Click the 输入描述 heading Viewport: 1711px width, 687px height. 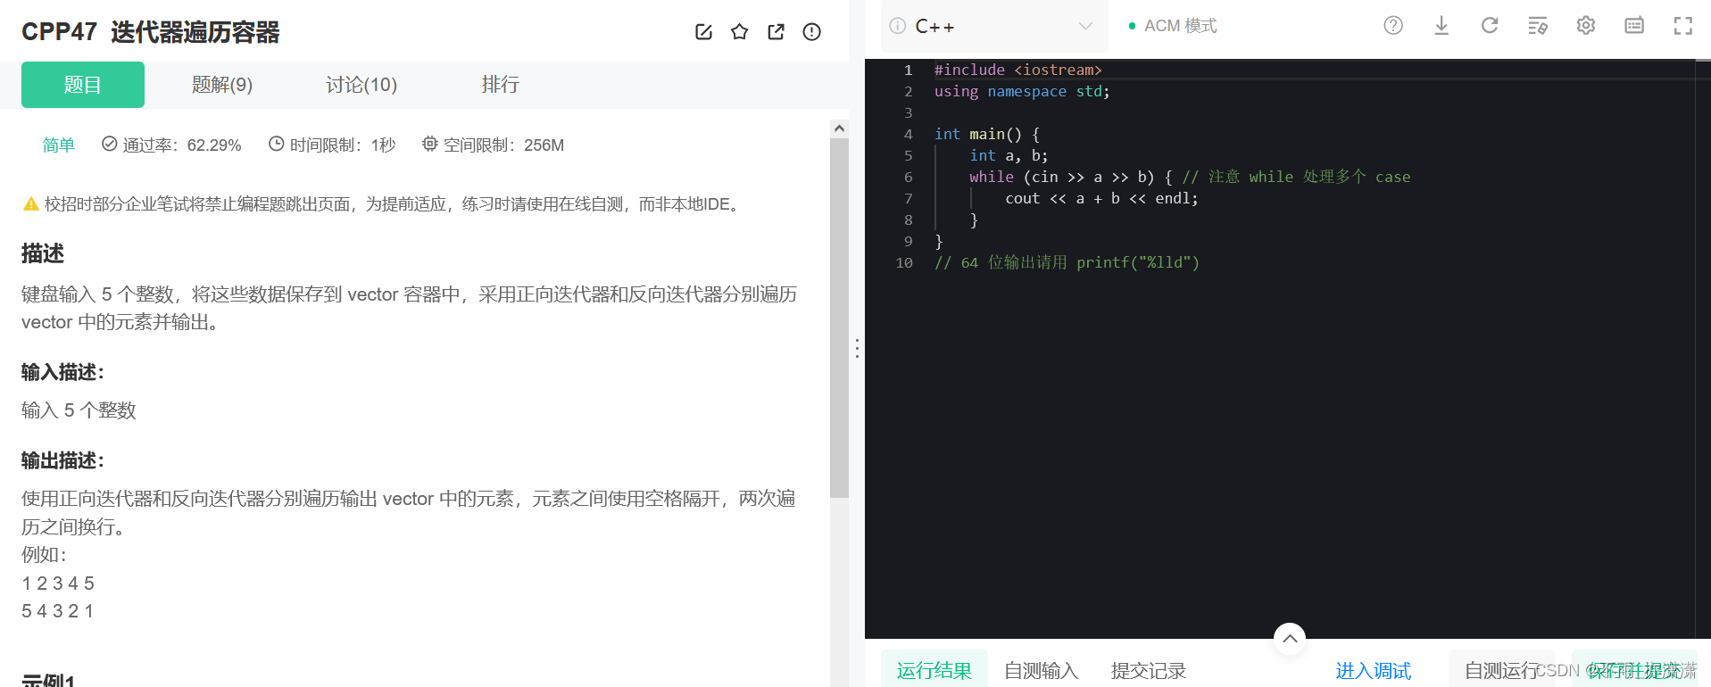62,372
